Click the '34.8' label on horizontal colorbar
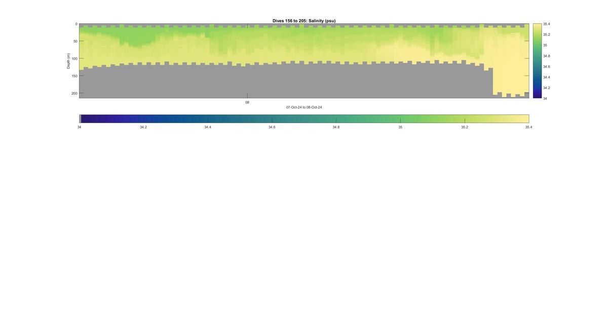 coord(336,127)
